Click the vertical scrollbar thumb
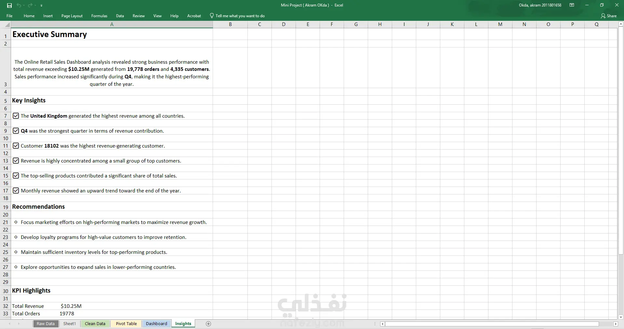The image size is (624, 329). pos(621,140)
